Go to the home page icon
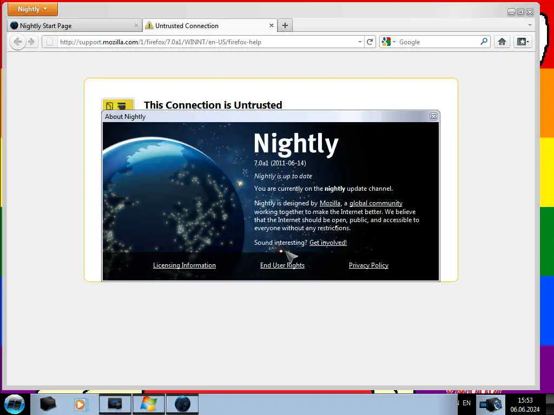 (x=502, y=42)
